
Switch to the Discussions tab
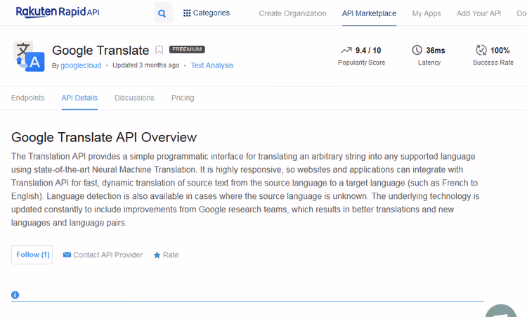134,98
